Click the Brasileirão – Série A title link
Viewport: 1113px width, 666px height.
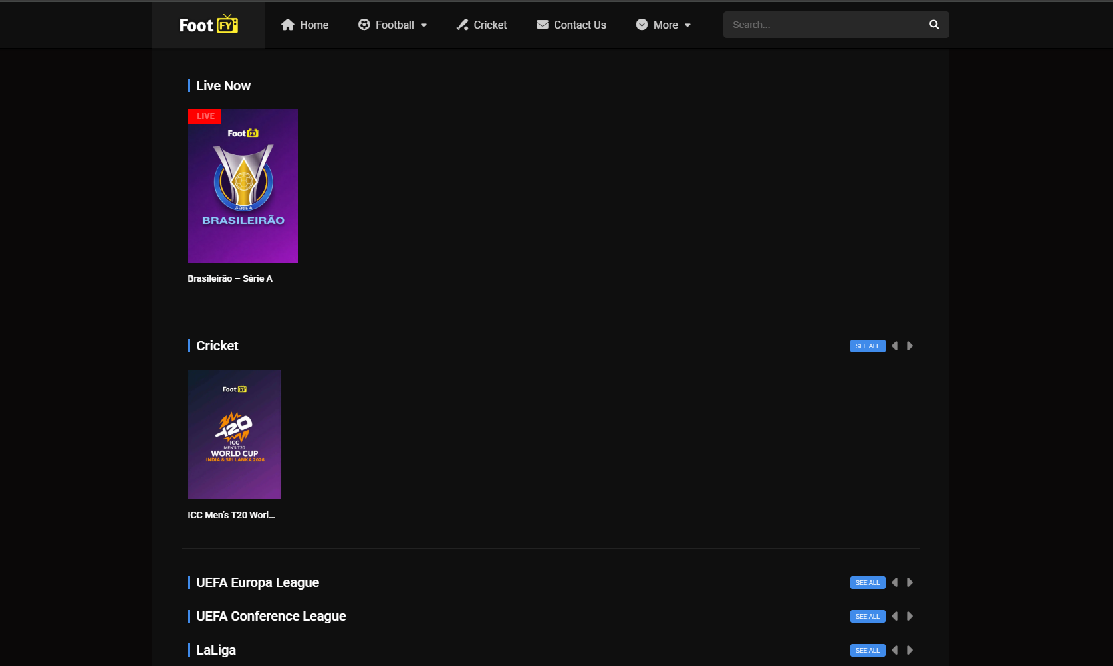click(x=230, y=278)
